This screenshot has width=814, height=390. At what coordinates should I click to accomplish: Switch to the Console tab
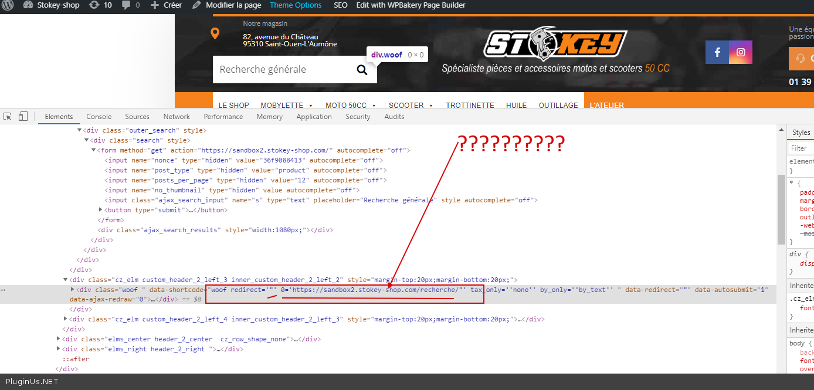[99, 117]
